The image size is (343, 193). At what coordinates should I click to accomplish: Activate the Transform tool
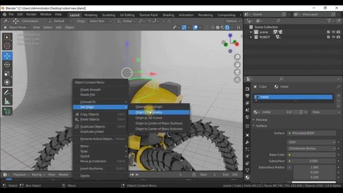tap(7, 82)
